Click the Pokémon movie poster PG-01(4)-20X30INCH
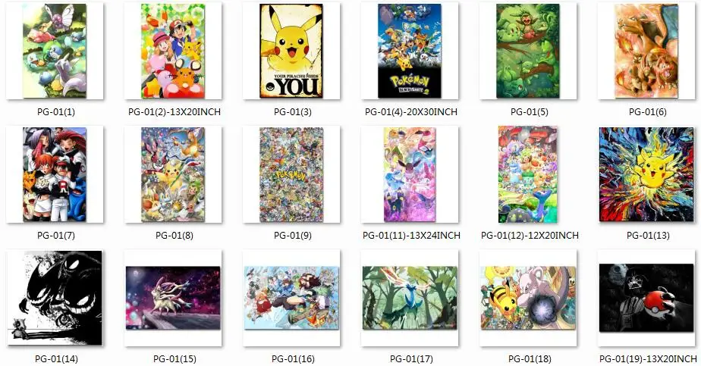 tap(410, 51)
